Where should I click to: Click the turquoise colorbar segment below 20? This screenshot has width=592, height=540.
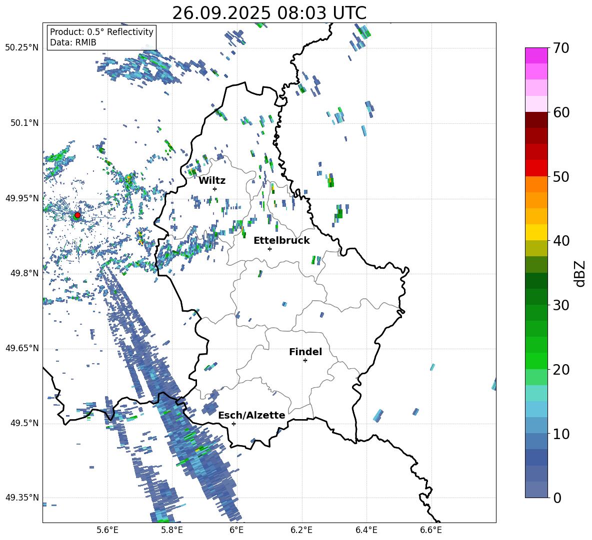[x=536, y=393]
